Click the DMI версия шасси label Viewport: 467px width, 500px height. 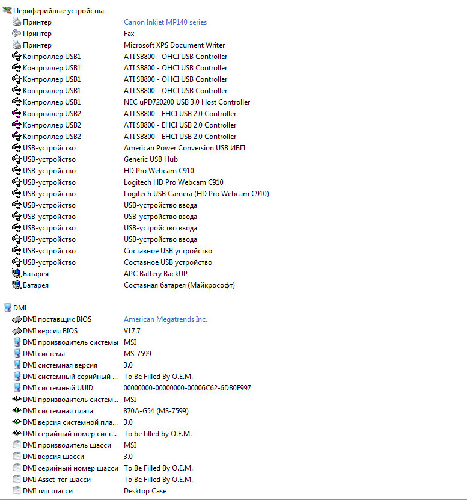pos(53,457)
